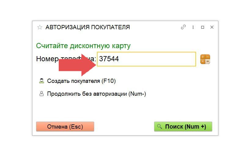Click blank area between Отмена and Поиск
This screenshot has width=248, height=153.
124,126
